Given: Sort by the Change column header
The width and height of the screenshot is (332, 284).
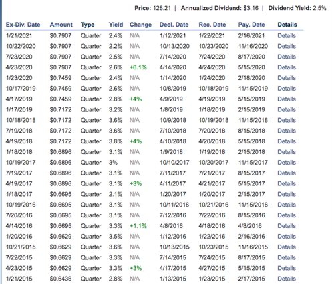Looking at the screenshot, I should 140,25.
